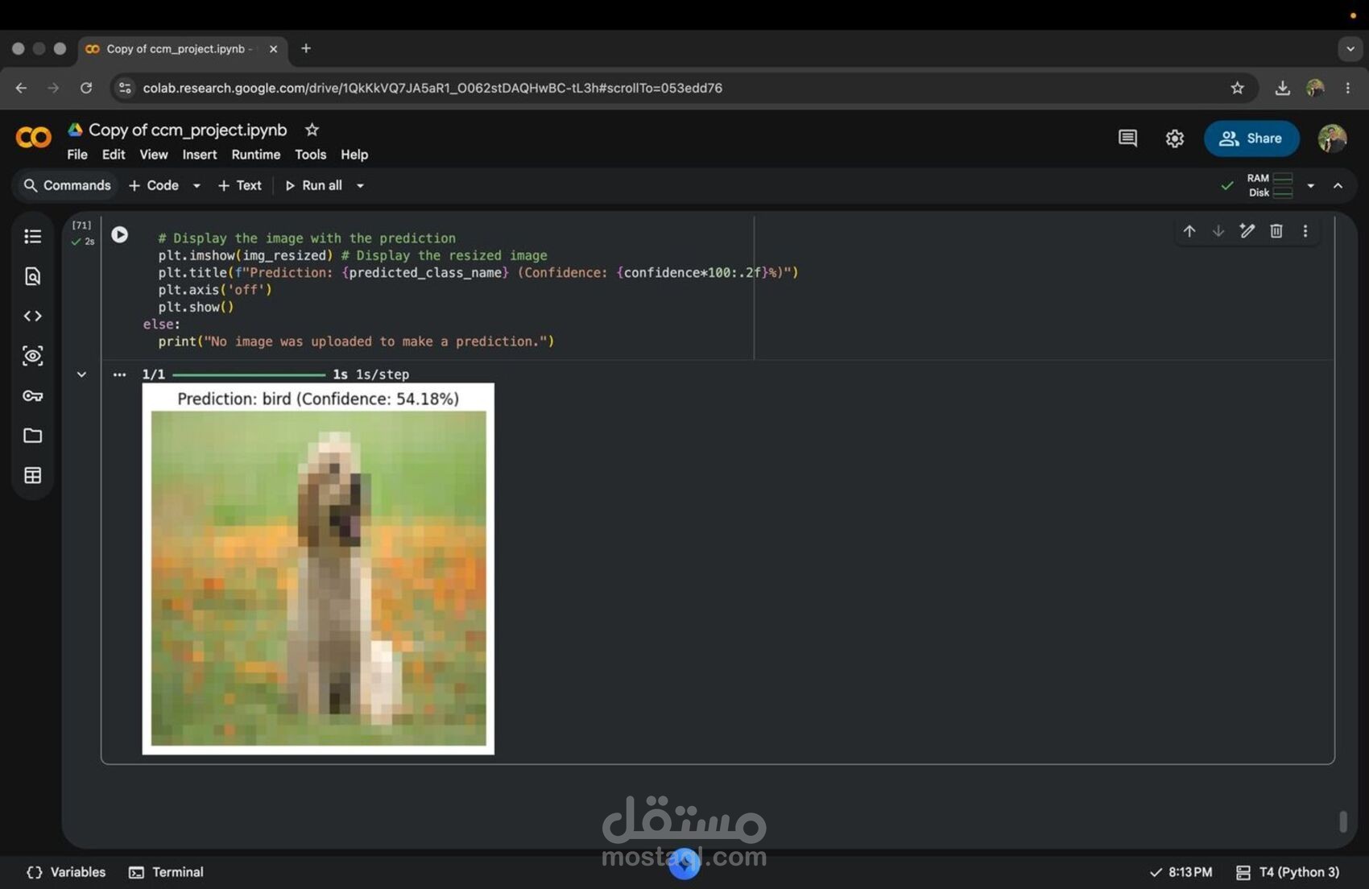Open the Insert menu

[200, 155]
